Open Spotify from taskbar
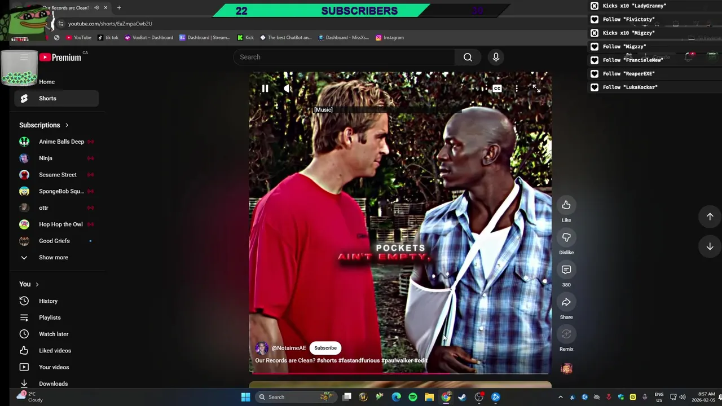The height and width of the screenshot is (406, 722). tap(413, 397)
